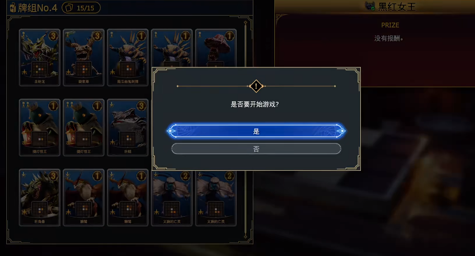
Task: Confirm starting the game with 是
Action: 256,131
